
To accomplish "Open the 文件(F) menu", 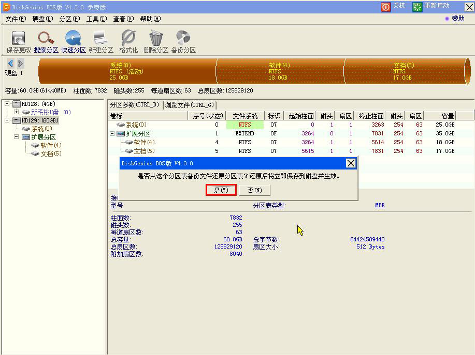I will [x=16, y=19].
